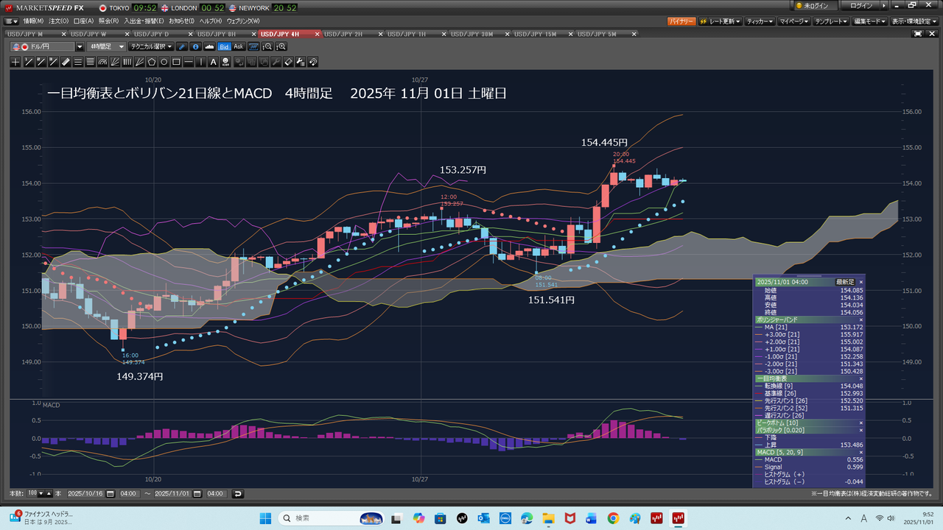Image resolution: width=943 pixels, height=530 pixels.
Task: Click the Fibonacci fan tool
Action: coord(114,62)
